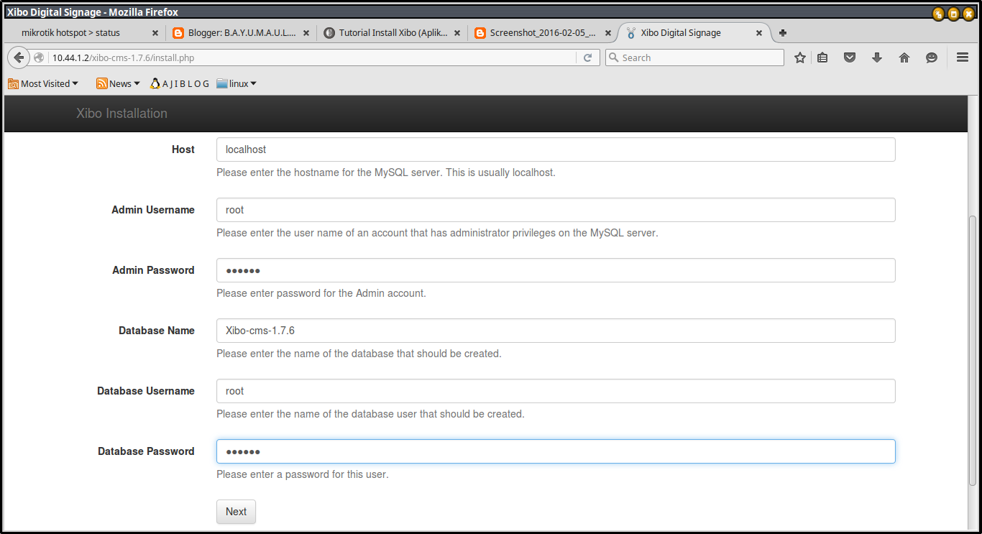Click the Database Username label

pos(146,391)
